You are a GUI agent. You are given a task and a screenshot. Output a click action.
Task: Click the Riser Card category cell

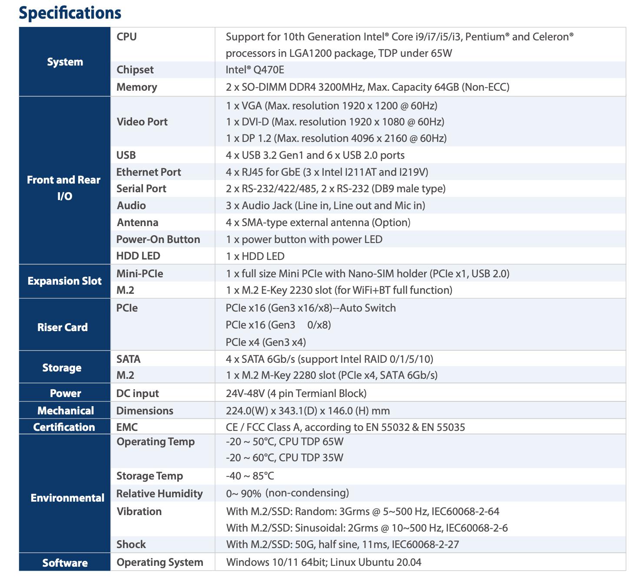click(63, 328)
